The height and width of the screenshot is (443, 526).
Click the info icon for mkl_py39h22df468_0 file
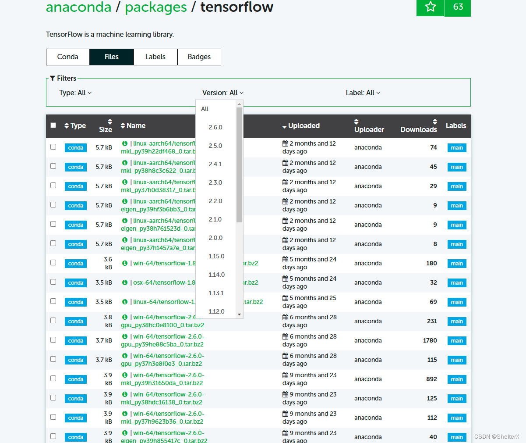(x=125, y=143)
